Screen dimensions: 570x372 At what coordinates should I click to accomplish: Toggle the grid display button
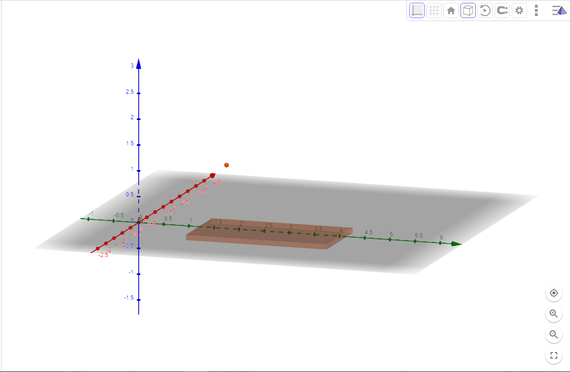coord(434,10)
